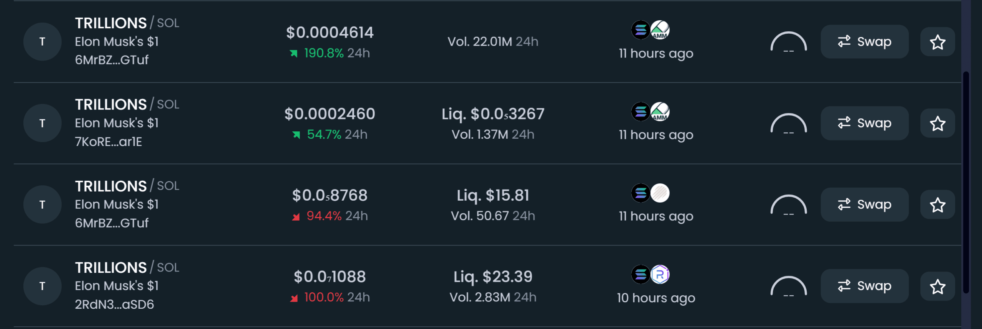The height and width of the screenshot is (329, 982).
Task: Open the TRILLIONS / SOL pair priced $0.0002460
Action: pyautogui.click(x=127, y=105)
